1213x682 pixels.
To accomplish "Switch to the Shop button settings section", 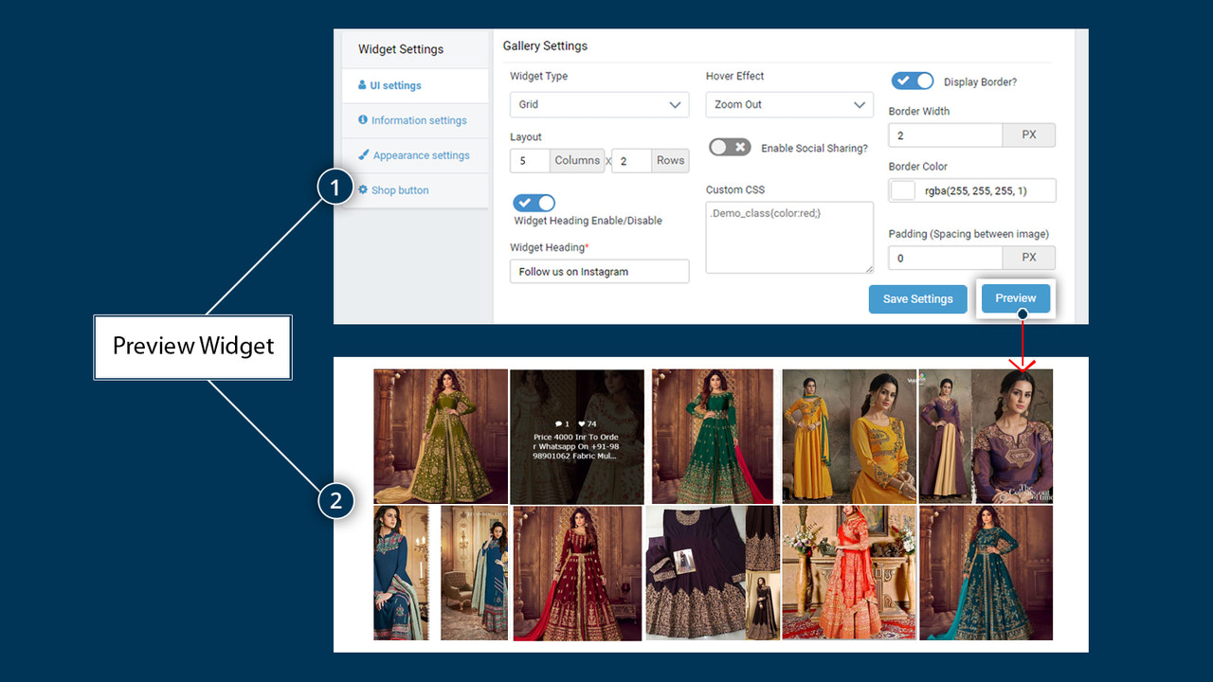I will [x=399, y=189].
